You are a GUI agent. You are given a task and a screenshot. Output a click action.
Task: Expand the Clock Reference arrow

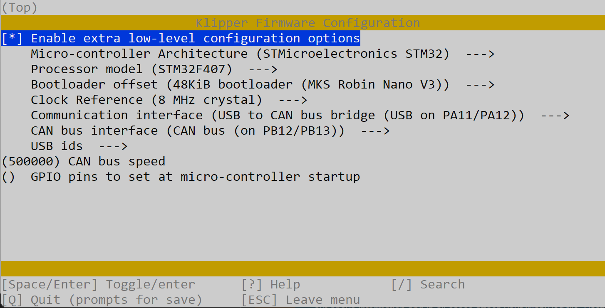[293, 100]
